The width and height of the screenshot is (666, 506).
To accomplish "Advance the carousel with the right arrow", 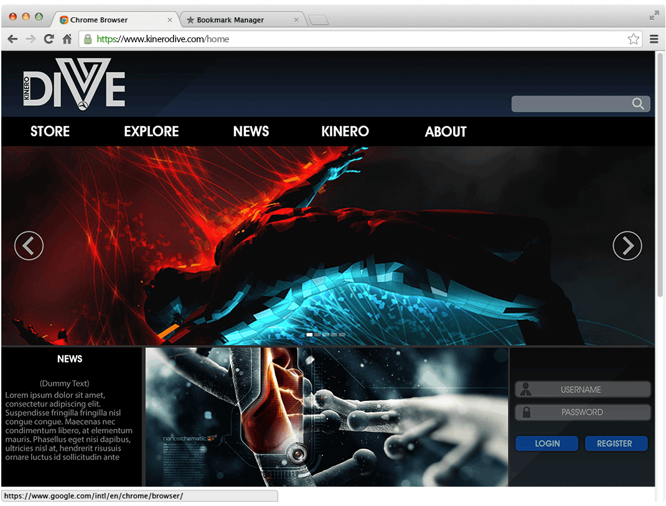I will coord(627,246).
